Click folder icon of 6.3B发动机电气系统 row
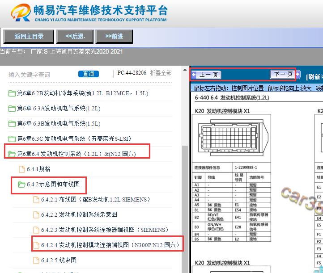Viewport: 323px width, 273px height. pos(12,124)
